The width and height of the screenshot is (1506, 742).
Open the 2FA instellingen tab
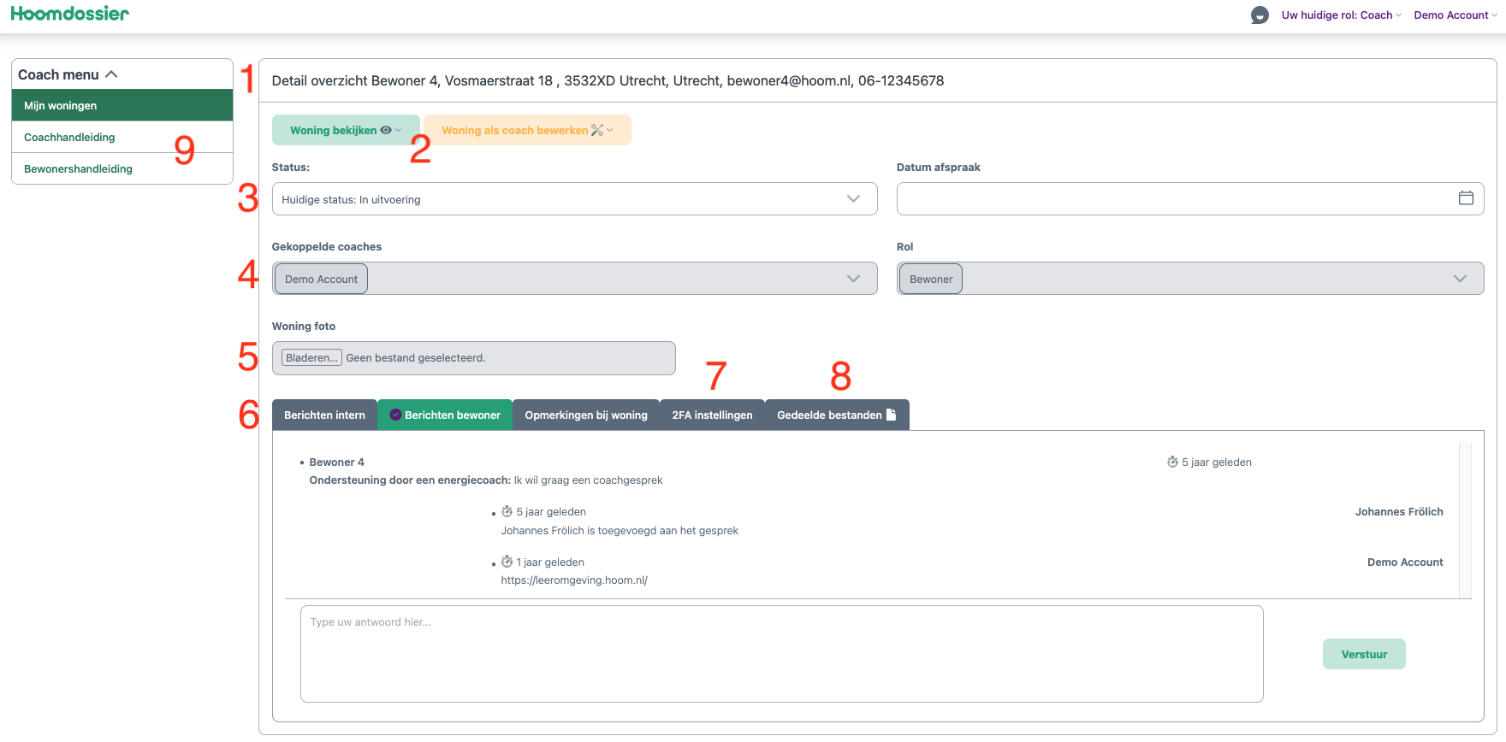click(712, 415)
